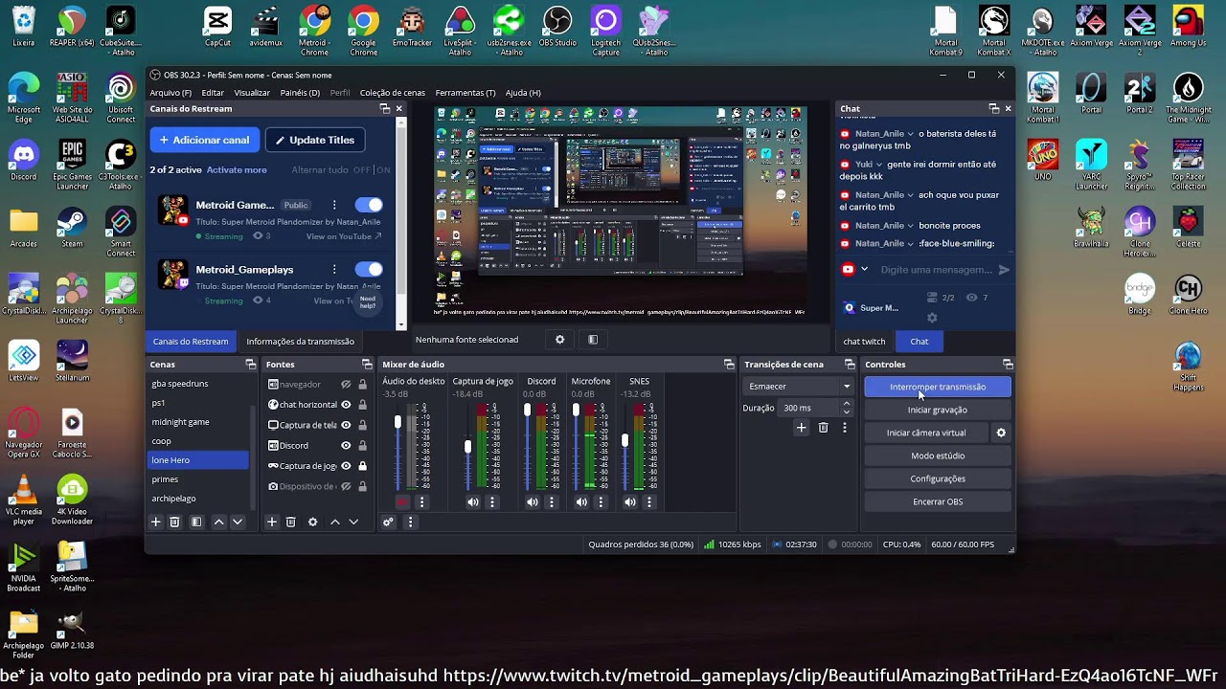Screen dimensions: 1226x689
Task: Open options dots for SNES audio channel
Action: tap(649, 501)
